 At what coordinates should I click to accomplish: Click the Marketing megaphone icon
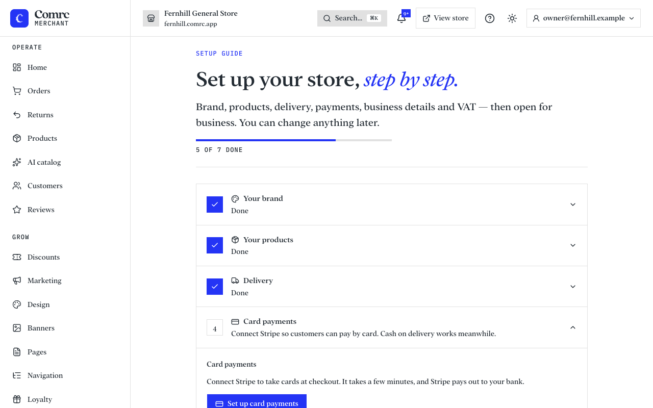[x=17, y=280]
